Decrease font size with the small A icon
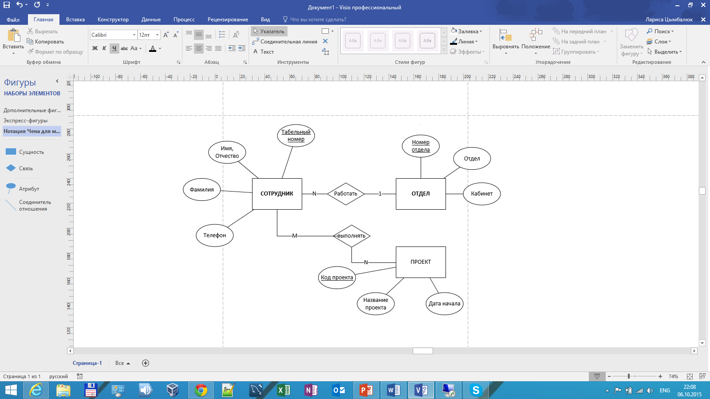This screenshot has height=399, width=710. tap(176, 35)
